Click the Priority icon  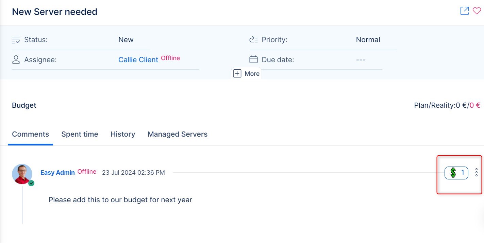pyautogui.click(x=253, y=40)
